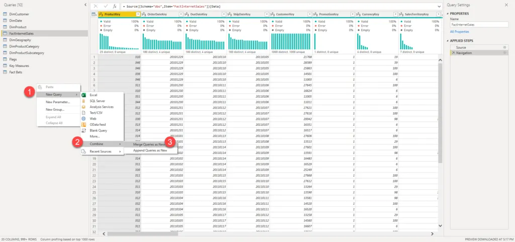The height and width of the screenshot is (242, 515).
Task: Open CustomerKey column filter dropdown
Action: 309,15
